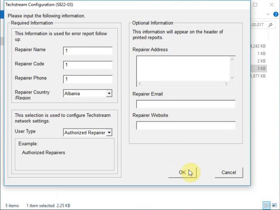The width and height of the screenshot is (280, 210).
Task: Click the Techstream Configuration title bar
Action: coord(127,5)
